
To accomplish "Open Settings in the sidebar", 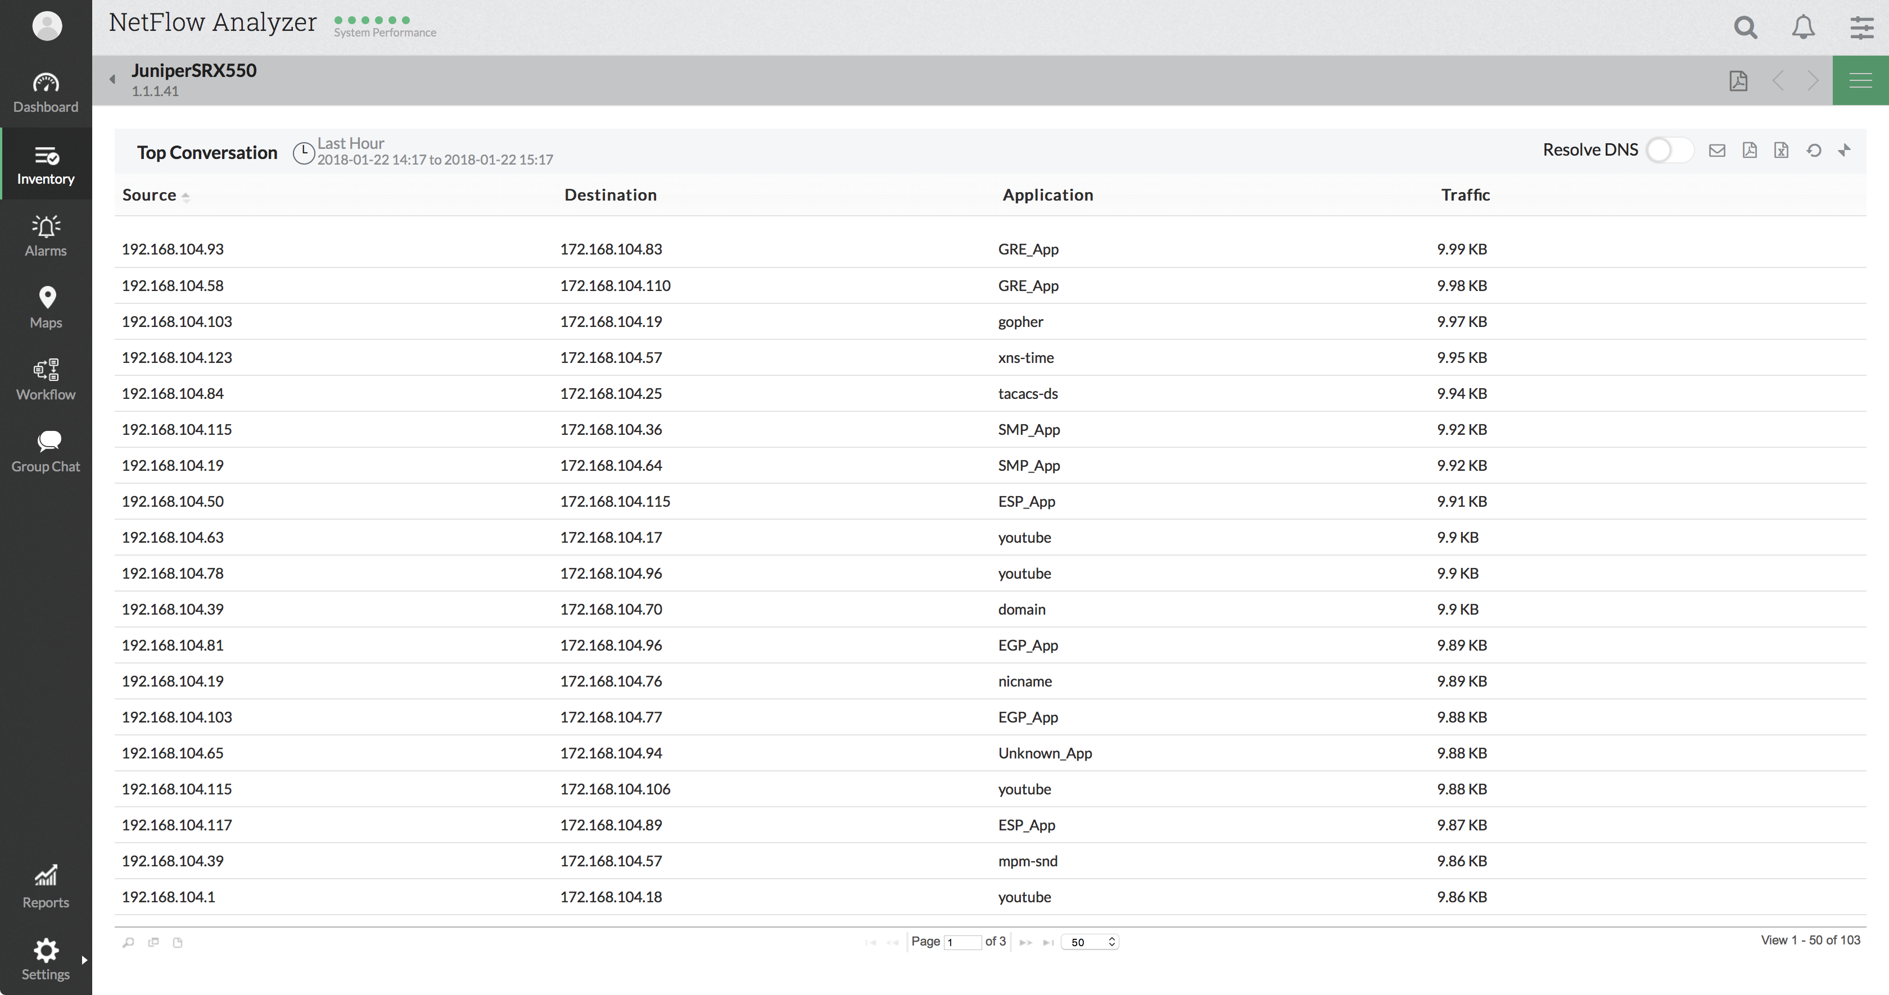I will point(46,959).
